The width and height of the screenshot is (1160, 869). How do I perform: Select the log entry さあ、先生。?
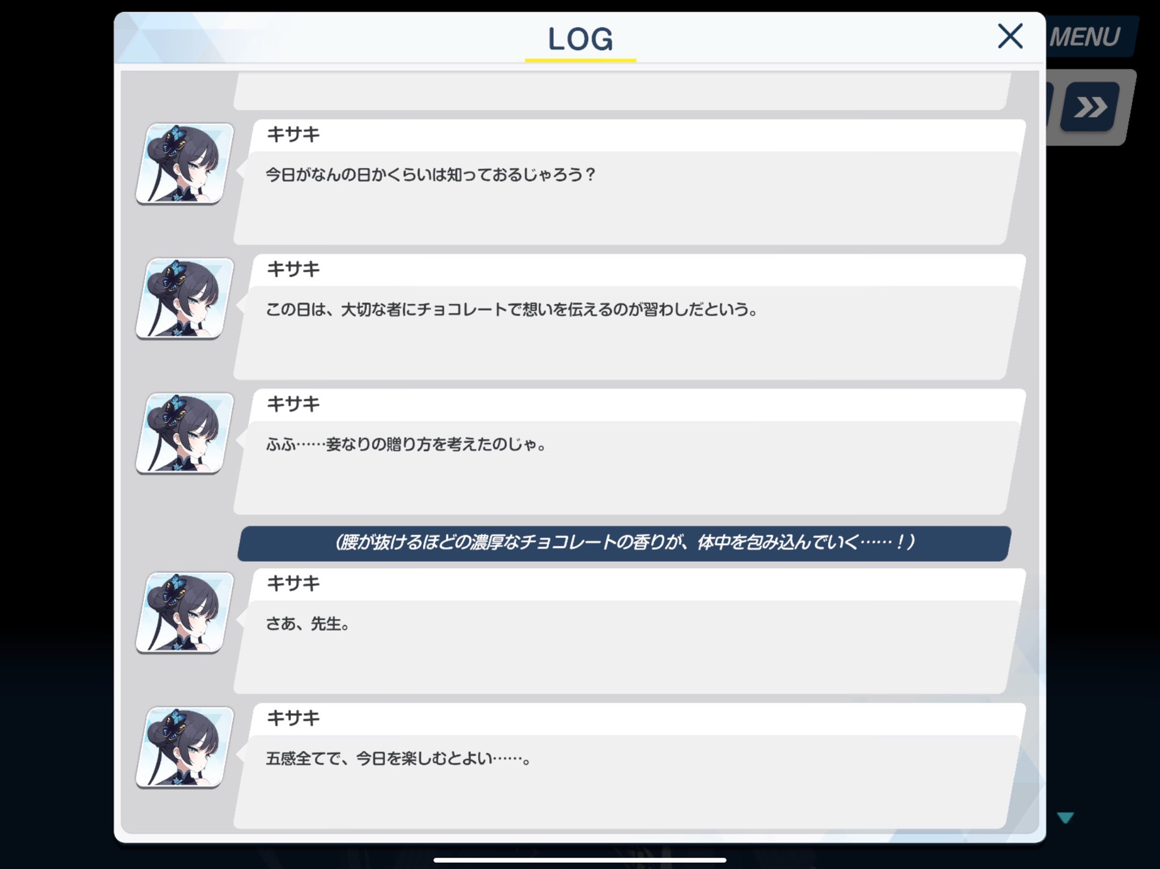(629, 631)
